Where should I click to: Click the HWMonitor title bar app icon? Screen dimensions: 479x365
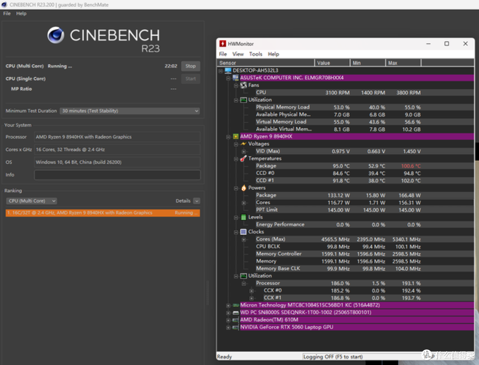pos(223,44)
